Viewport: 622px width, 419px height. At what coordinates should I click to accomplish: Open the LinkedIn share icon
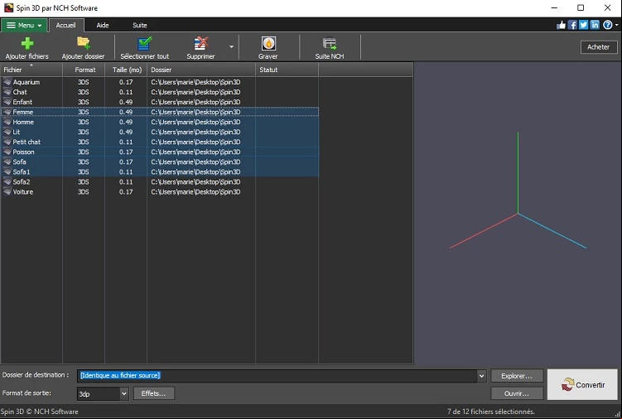tap(595, 25)
